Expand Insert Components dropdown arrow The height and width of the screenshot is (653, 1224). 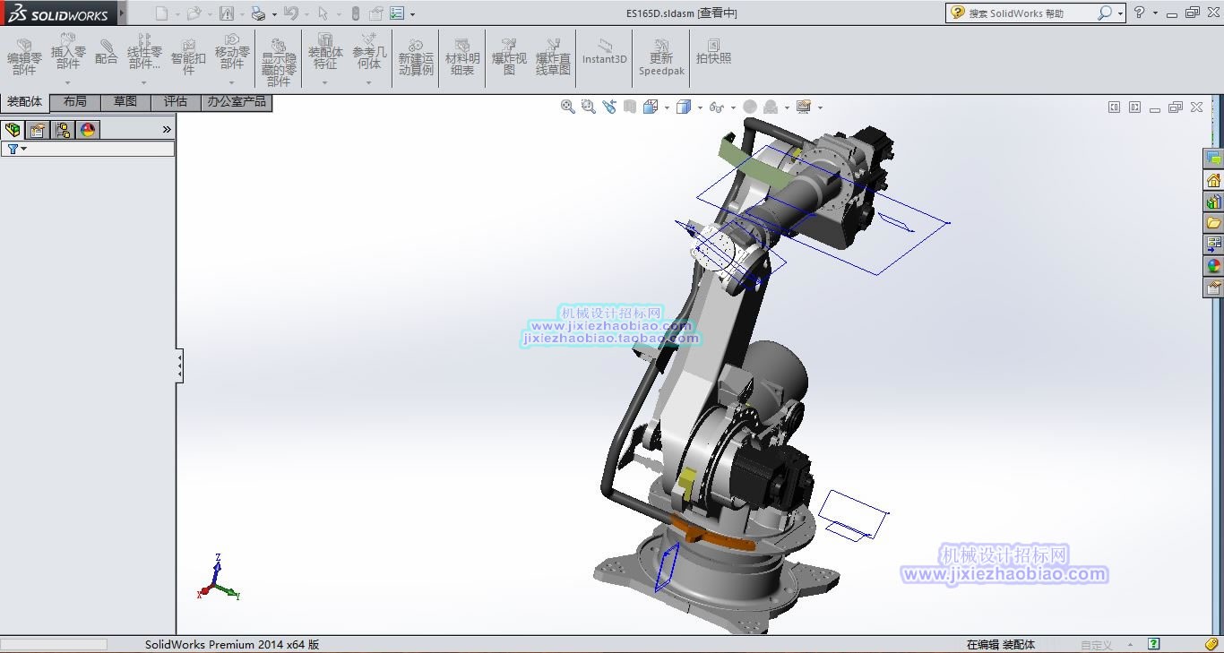point(68,82)
